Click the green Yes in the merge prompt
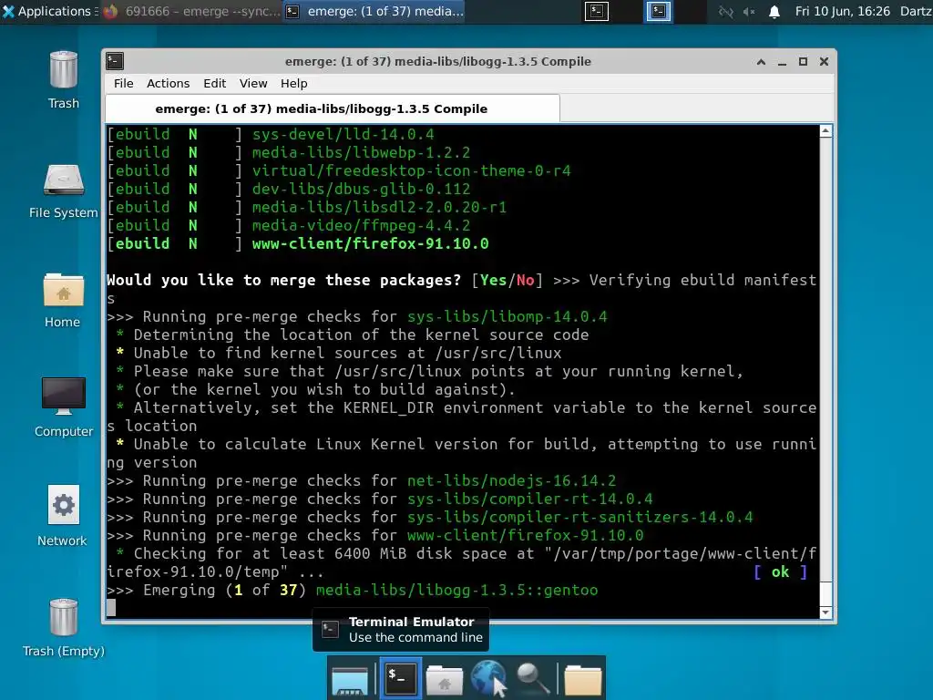The height and width of the screenshot is (700, 933). 493,281
